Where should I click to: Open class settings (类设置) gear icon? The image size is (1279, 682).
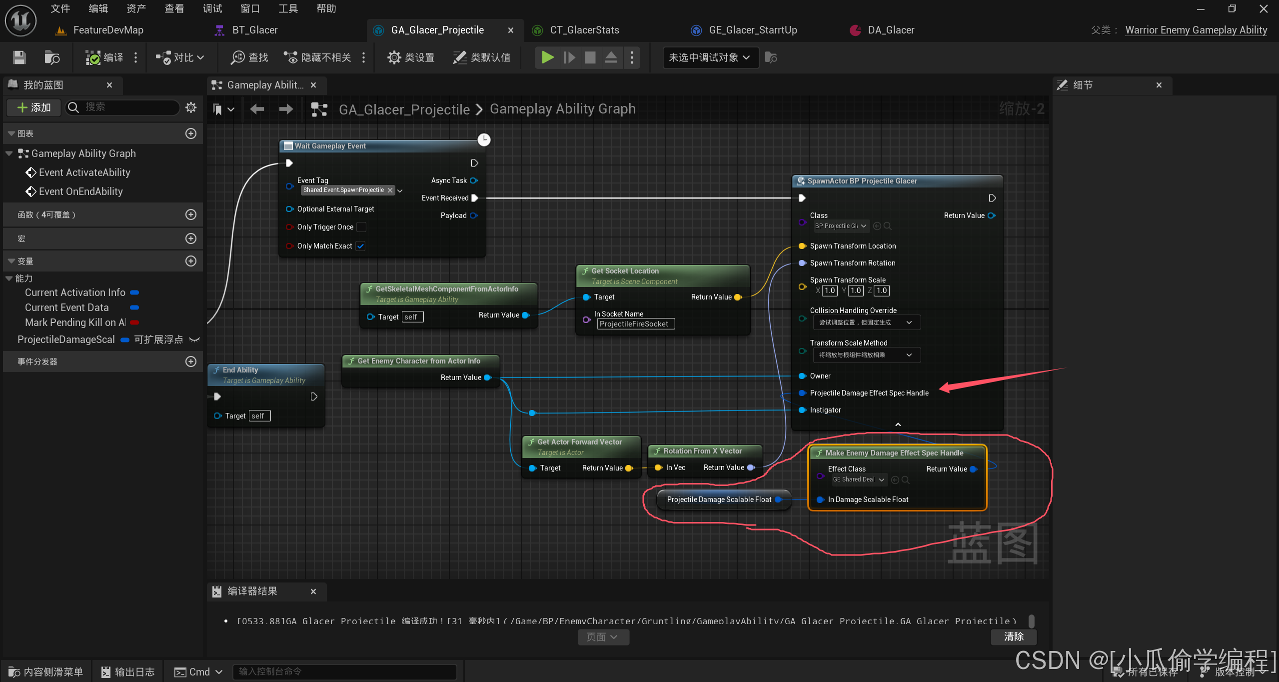(x=394, y=57)
